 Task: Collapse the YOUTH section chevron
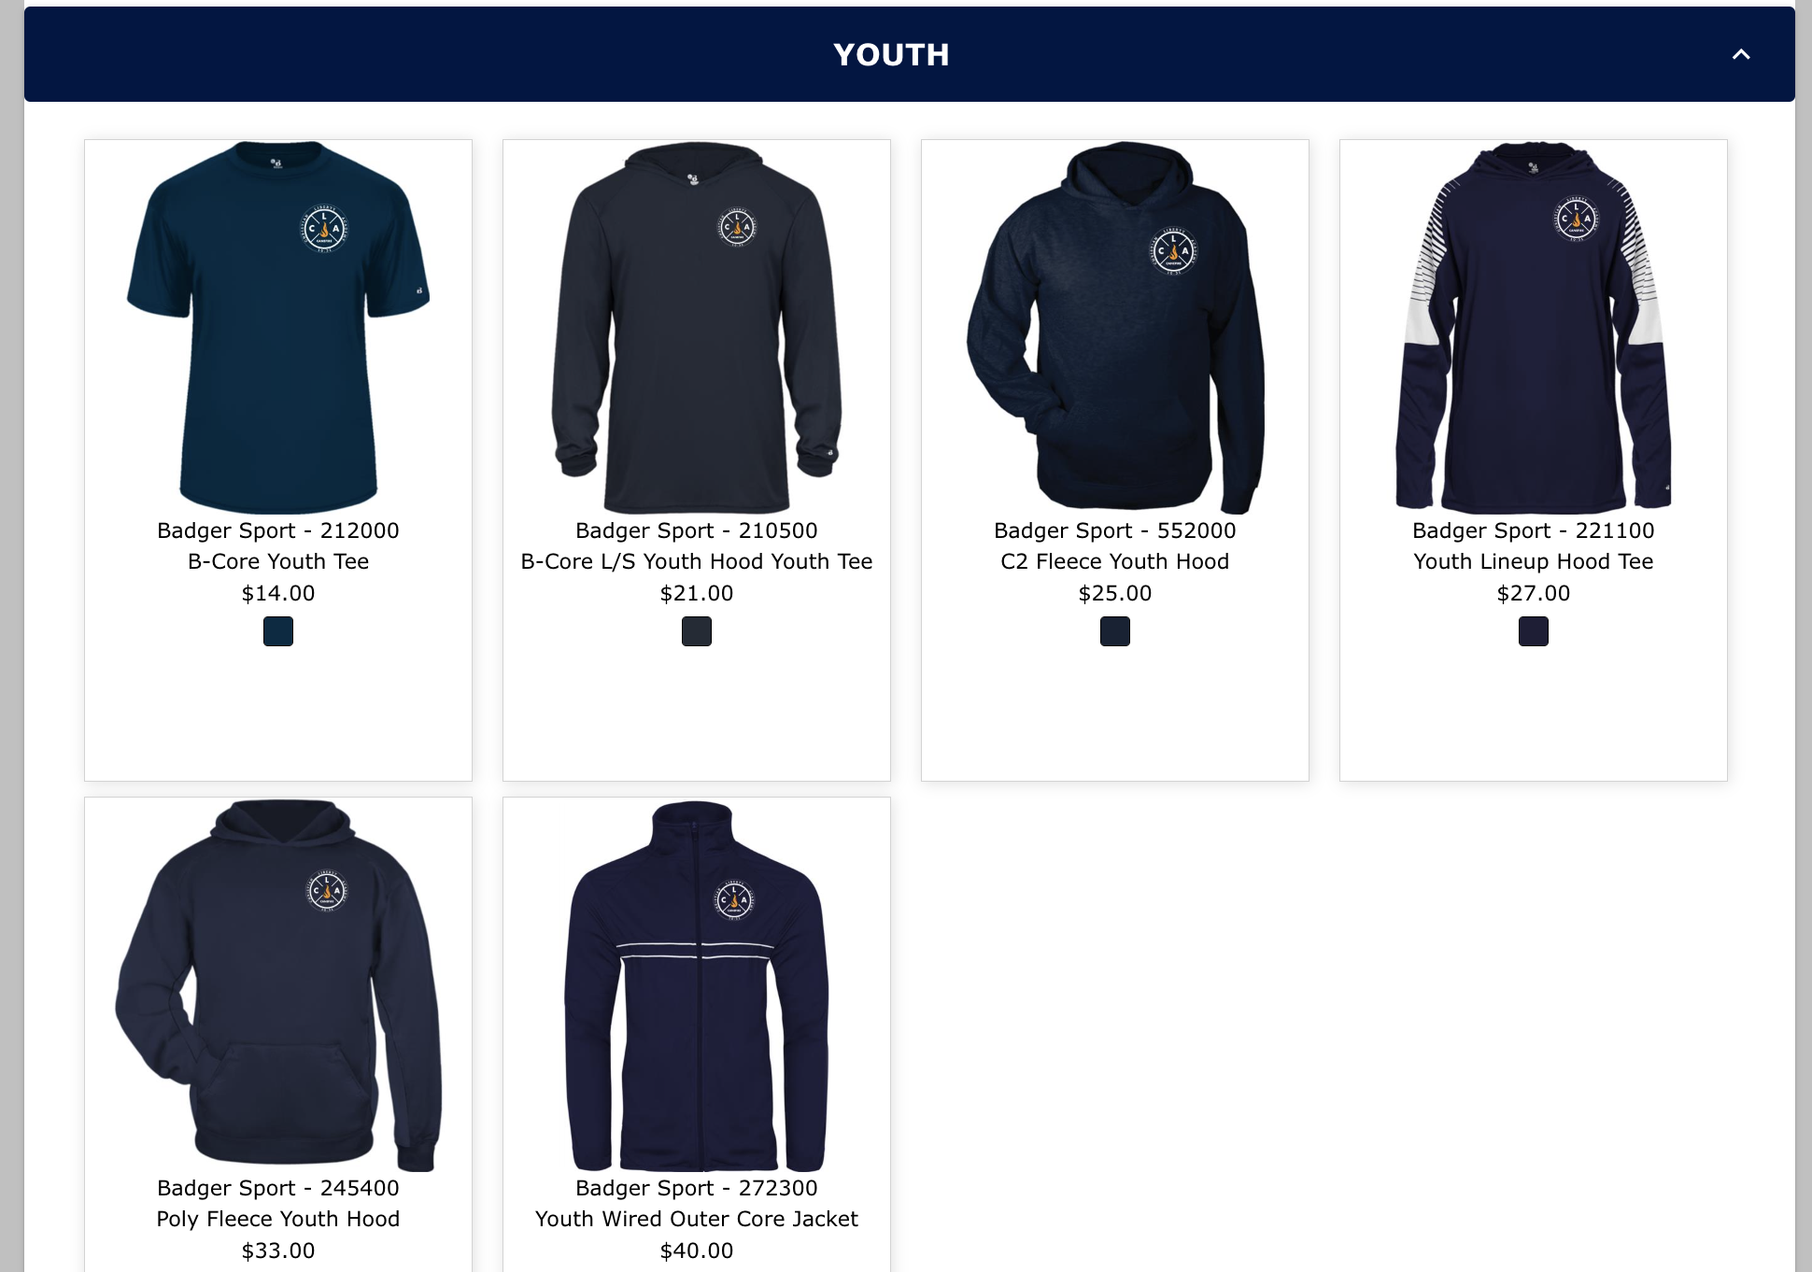1741,54
